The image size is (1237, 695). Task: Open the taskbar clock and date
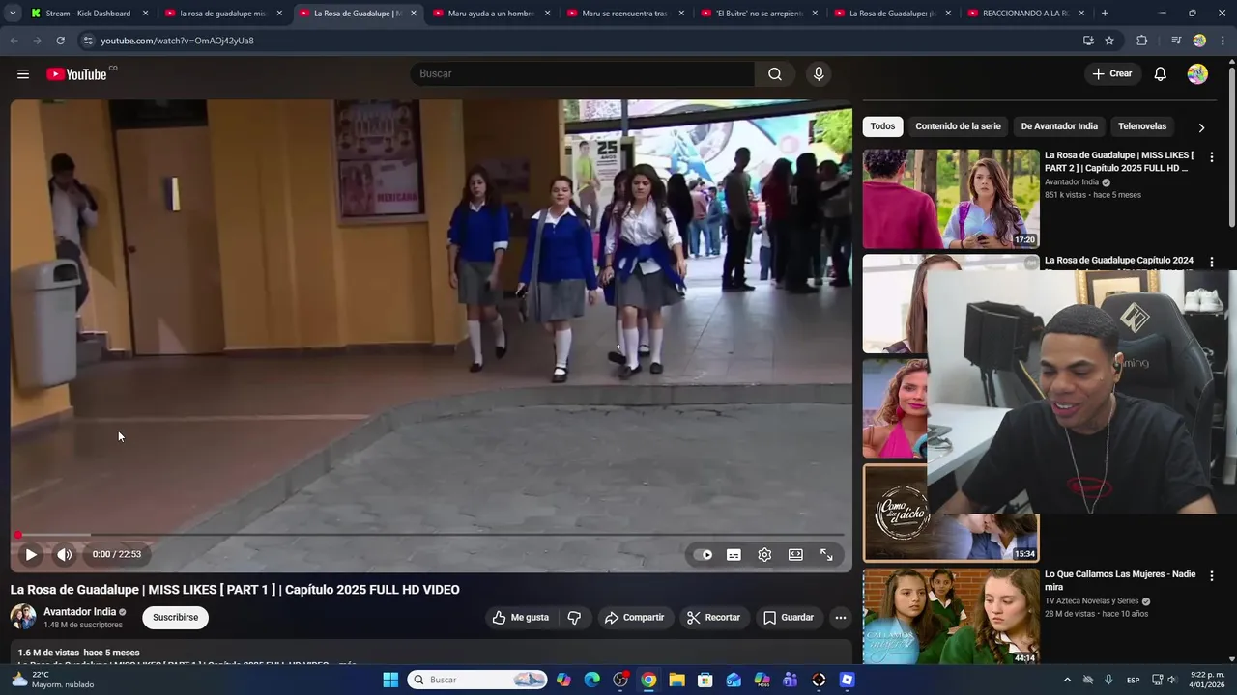[1207, 681]
